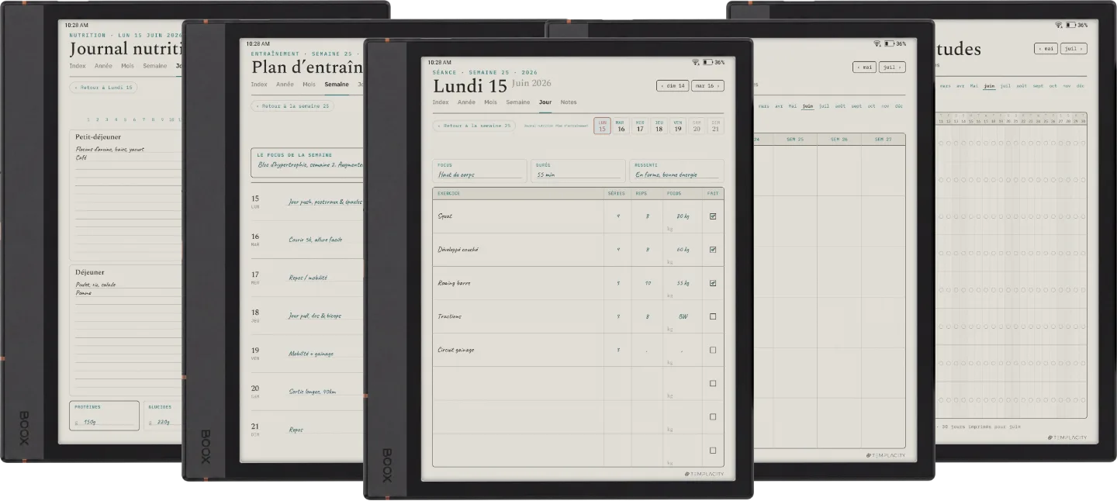Tick the checkbox in the last empty exercise row
The height and width of the screenshot is (501, 1117).
pyautogui.click(x=713, y=450)
